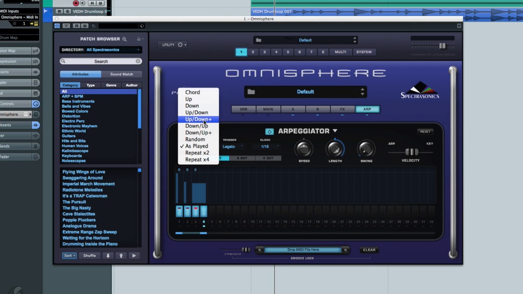Step to the next patch with down arrow
The height and width of the screenshot is (294, 523).
(108, 256)
